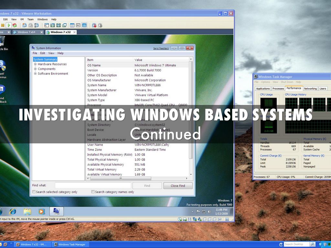Open the VM menu in VMware
331x248 pixels.
22,19
